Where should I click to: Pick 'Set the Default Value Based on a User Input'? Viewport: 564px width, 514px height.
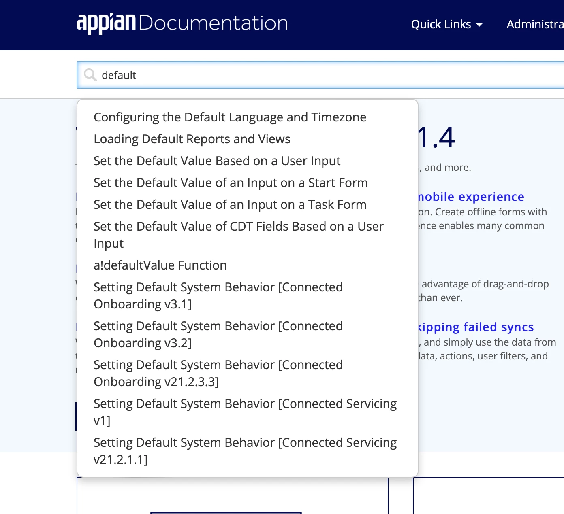[217, 161]
